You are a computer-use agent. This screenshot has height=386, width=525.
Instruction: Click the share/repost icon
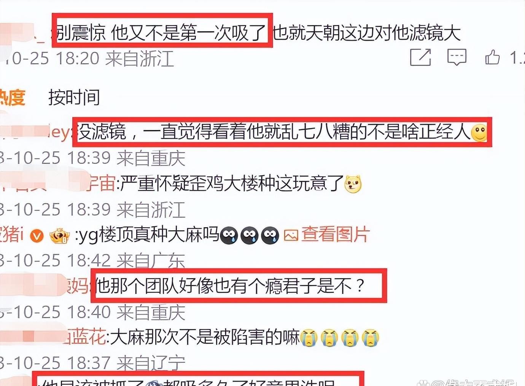pos(421,58)
